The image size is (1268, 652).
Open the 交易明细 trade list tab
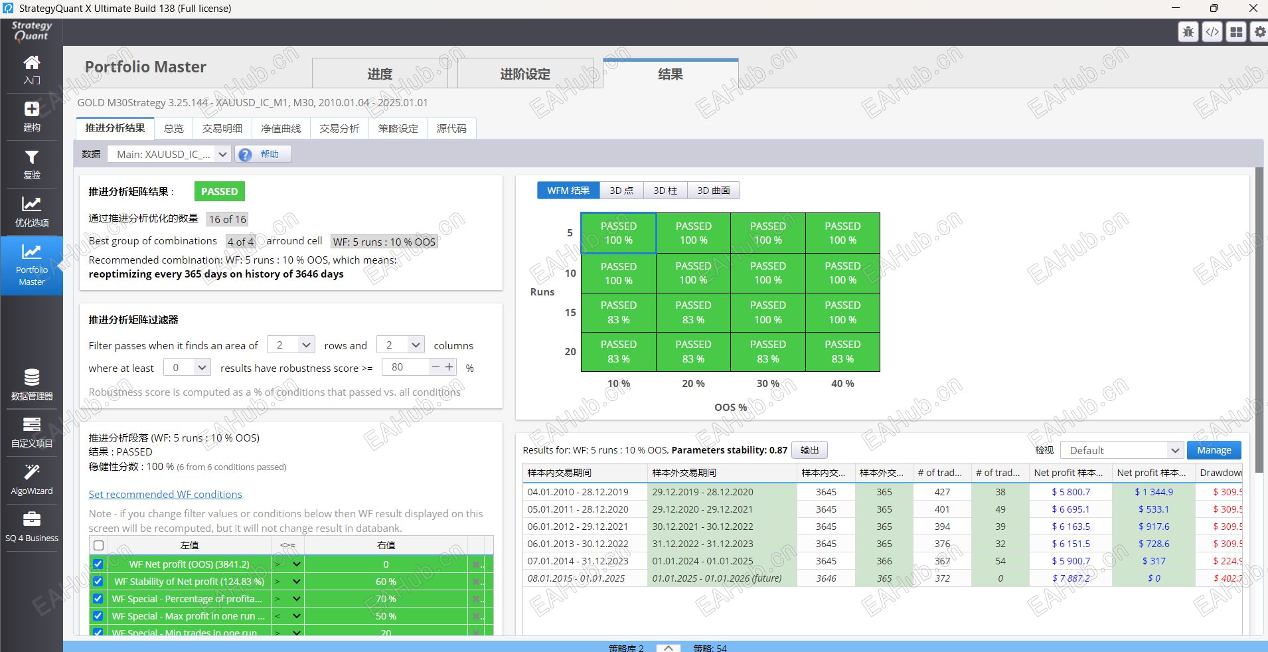click(x=222, y=128)
